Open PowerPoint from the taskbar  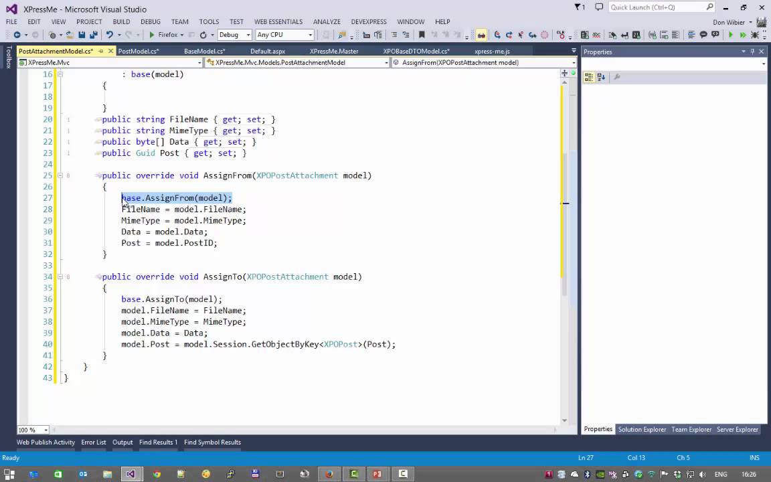pos(377,474)
